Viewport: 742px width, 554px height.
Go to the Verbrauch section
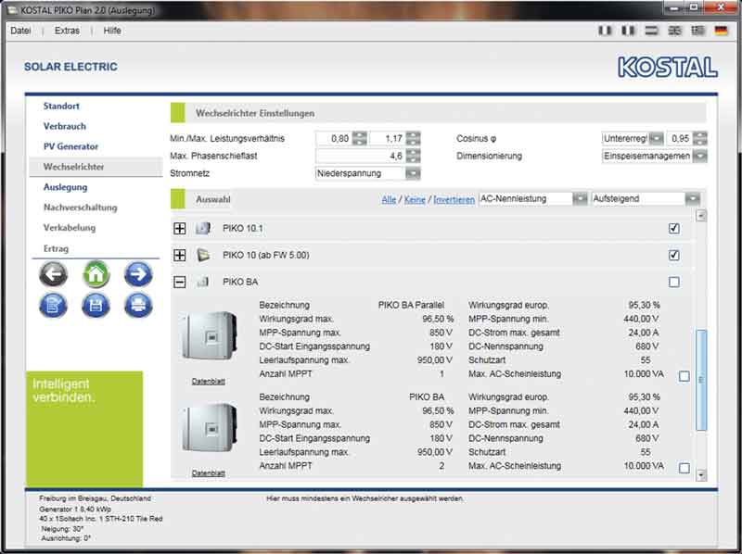[65, 126]
